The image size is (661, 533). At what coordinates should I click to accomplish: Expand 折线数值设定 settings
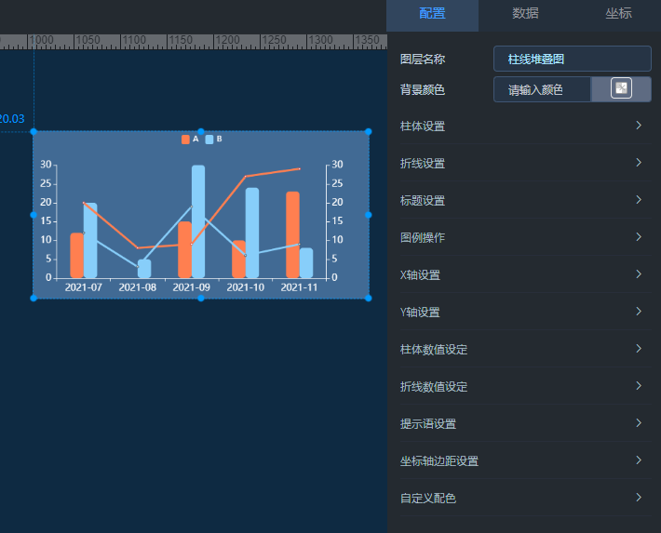(x=521, y=386)
